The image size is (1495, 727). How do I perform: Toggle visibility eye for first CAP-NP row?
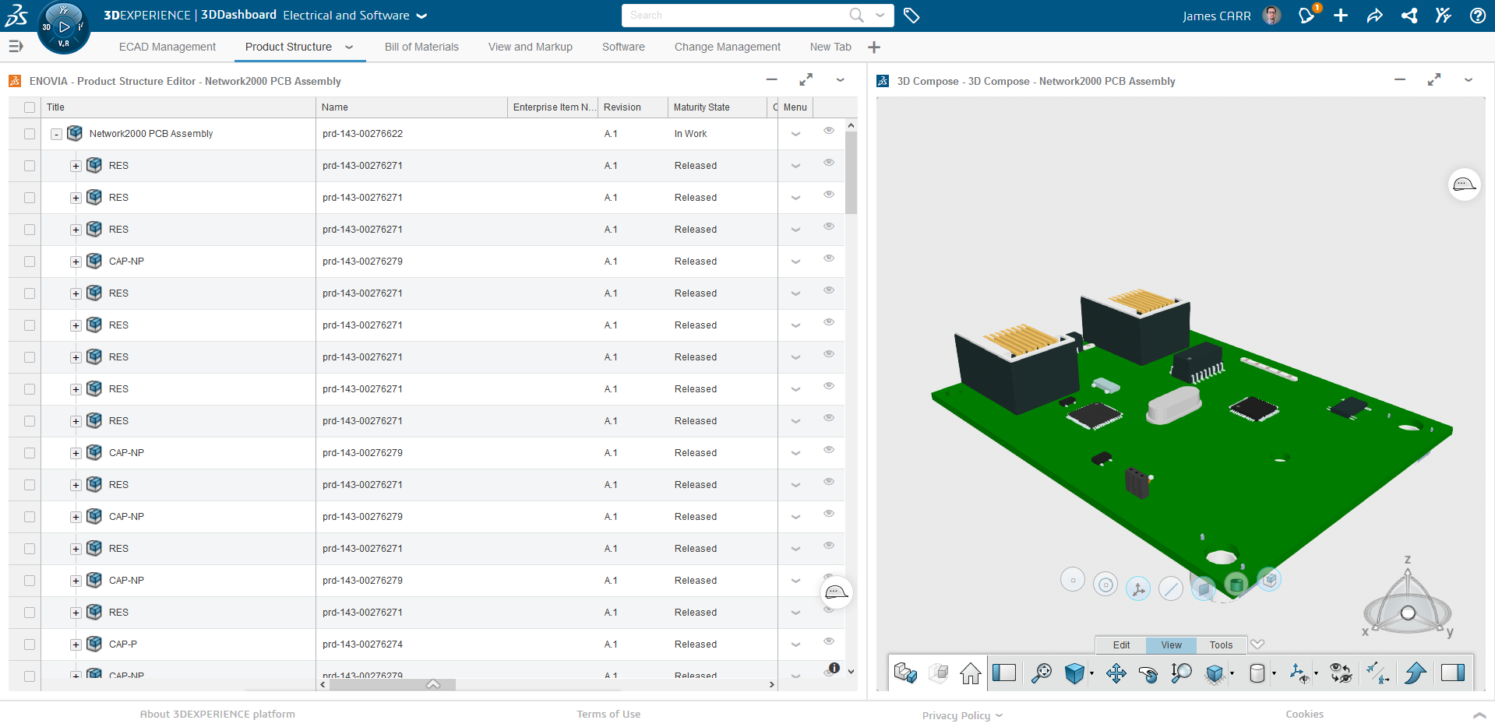[x=829, y=258]
